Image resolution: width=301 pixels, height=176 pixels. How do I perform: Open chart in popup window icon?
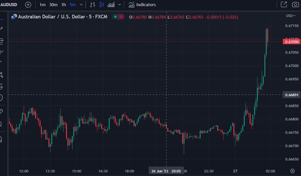(284, 5)
